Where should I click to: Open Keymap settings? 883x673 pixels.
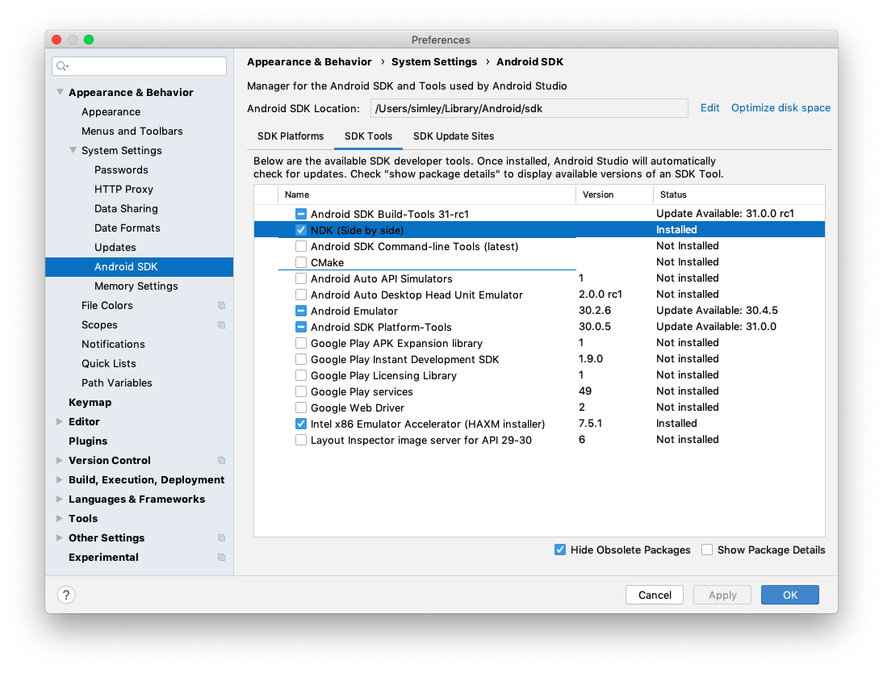click(x=90, y=402)
